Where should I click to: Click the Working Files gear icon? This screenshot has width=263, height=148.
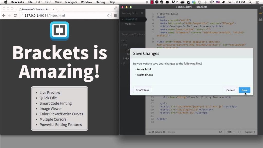142,13
